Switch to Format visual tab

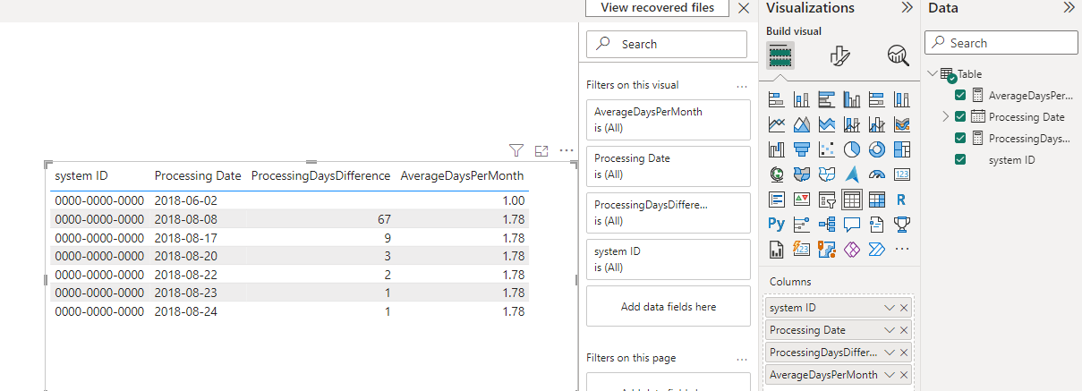click(x=839, y=55)
